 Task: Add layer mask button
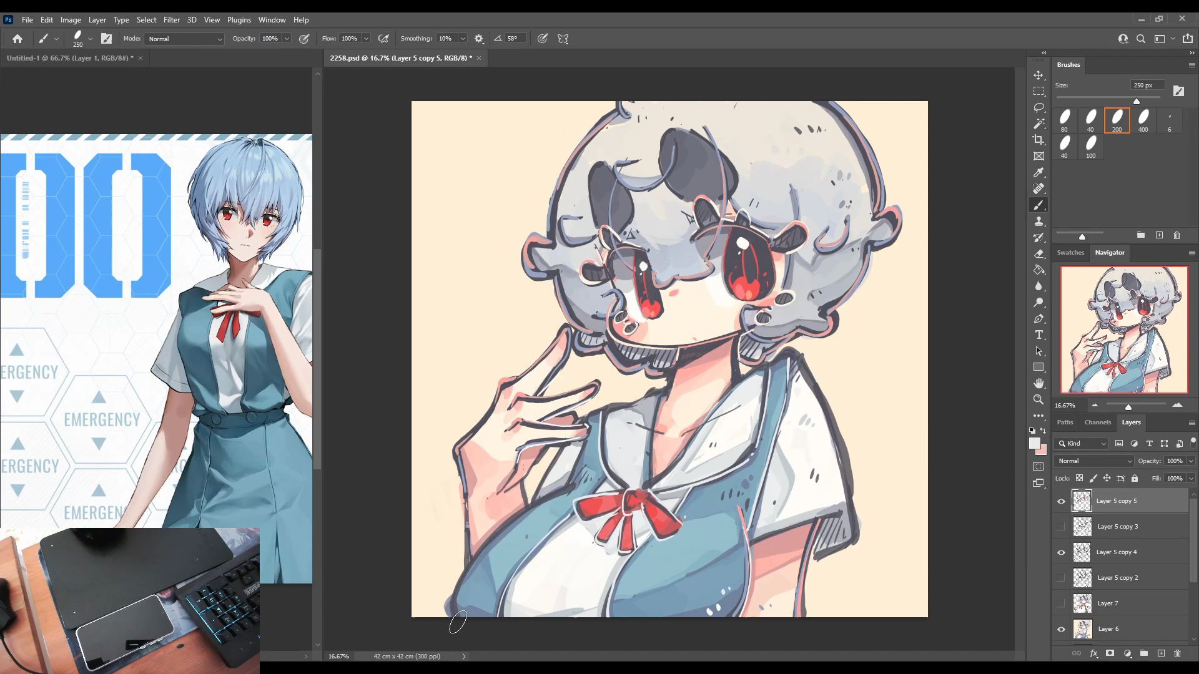[x=1110, y=653]
